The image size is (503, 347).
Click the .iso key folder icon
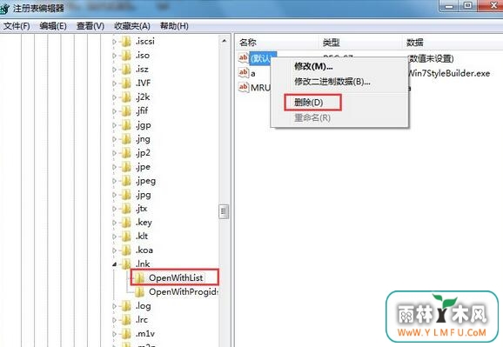click(x=126, y=55)
